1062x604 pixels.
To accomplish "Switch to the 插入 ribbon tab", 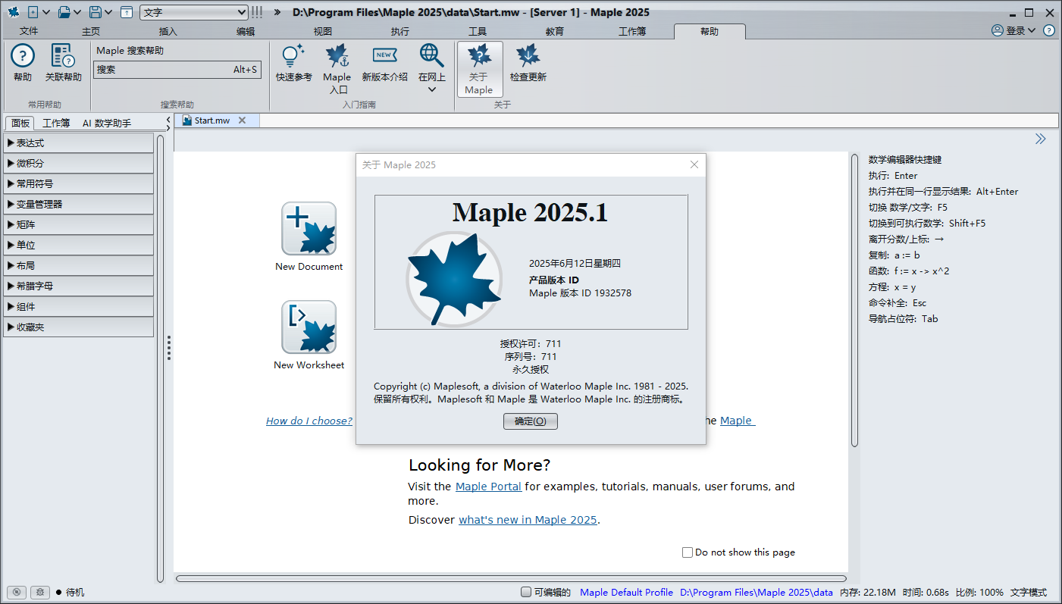I will [x=168, y=31].
